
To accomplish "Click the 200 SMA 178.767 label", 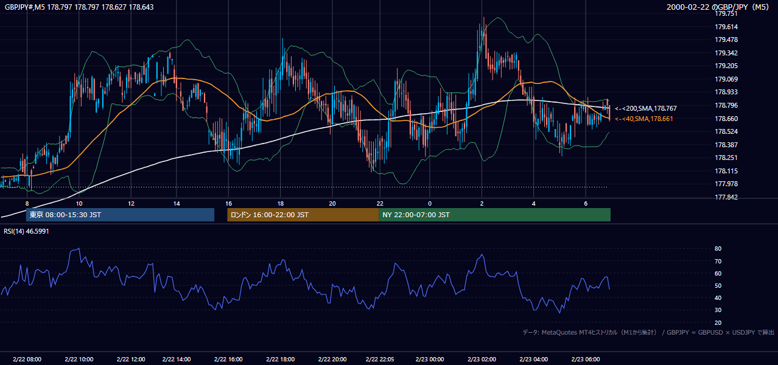I will 646,108.
